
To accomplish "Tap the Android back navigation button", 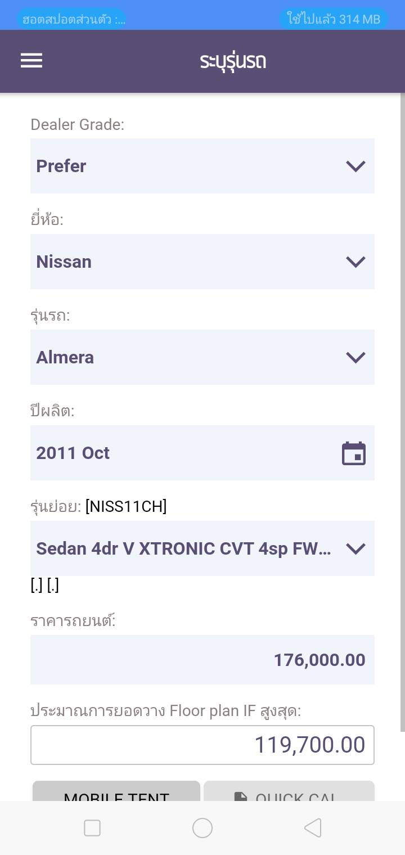I will pos(313,828).
